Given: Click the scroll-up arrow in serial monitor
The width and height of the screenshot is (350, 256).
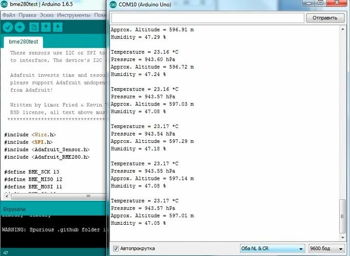Looking at the screenshot, I should coord(343,30).
